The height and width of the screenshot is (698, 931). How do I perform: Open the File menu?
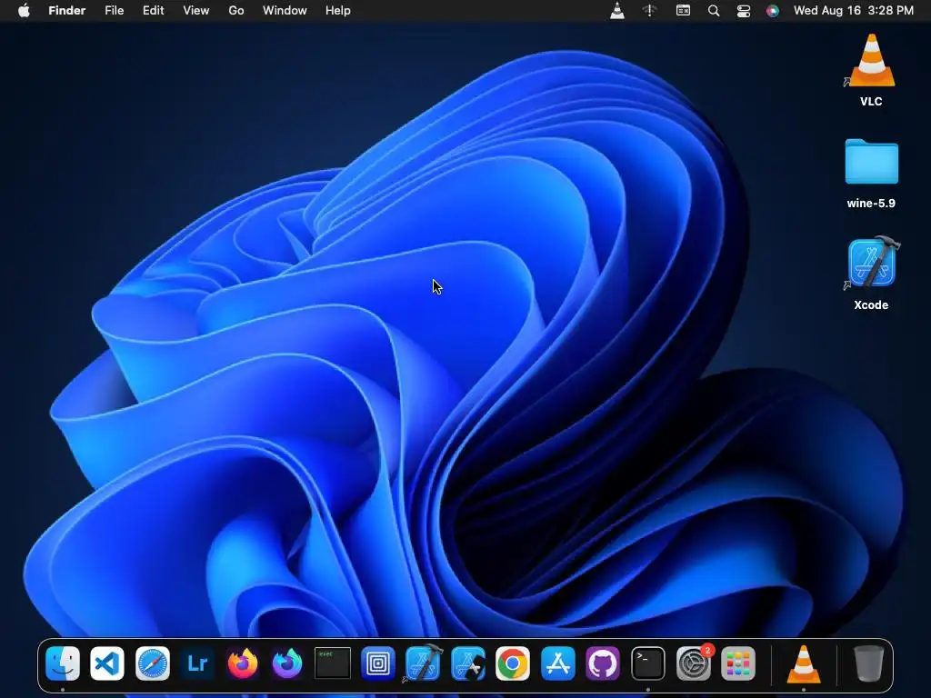114,11
